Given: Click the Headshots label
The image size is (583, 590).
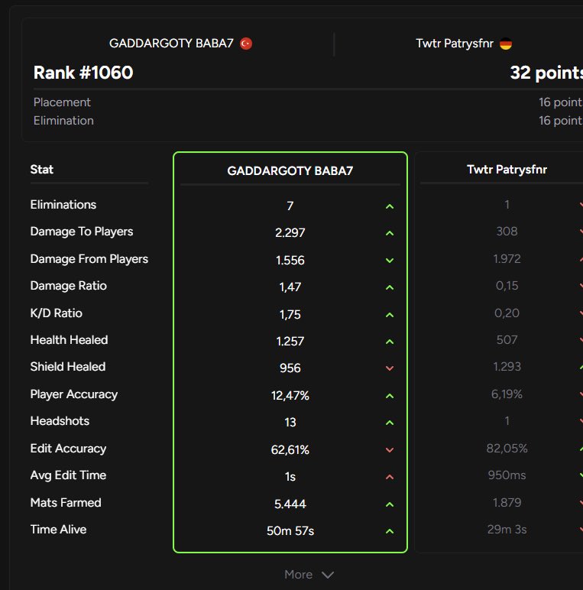Looking at the screenshot, I should click(x=60, y=421).
